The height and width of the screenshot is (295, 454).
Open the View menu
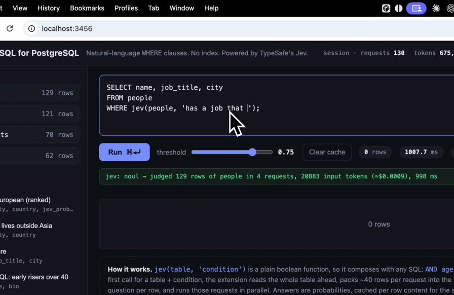(20, 8)
